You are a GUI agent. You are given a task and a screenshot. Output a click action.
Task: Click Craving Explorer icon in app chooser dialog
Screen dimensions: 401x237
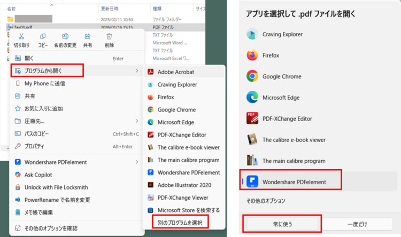[252, 34]
